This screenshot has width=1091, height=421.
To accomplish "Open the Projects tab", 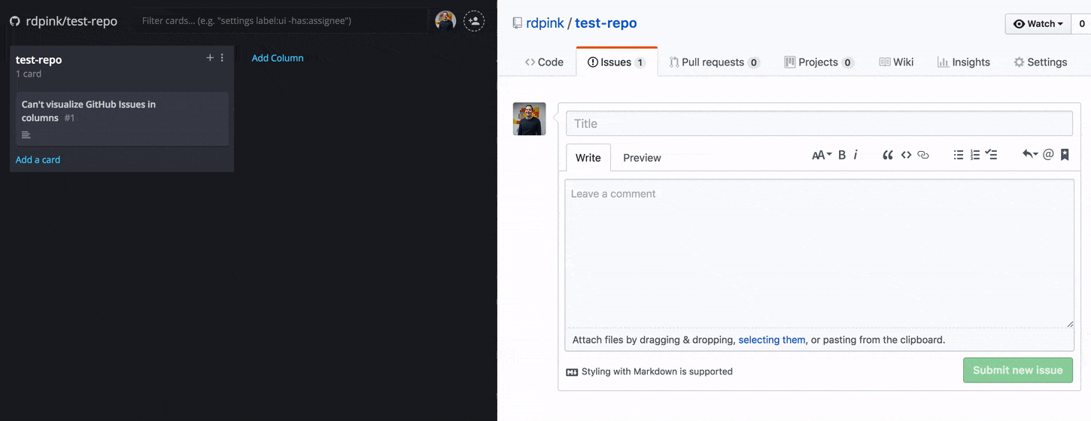I will (x=819, y=62).
